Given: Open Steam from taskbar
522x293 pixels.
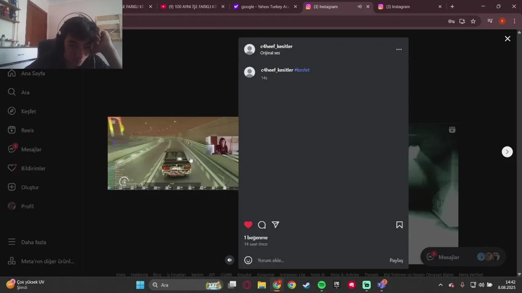Looking at the screenshot, I should click(x=307, y=285).
